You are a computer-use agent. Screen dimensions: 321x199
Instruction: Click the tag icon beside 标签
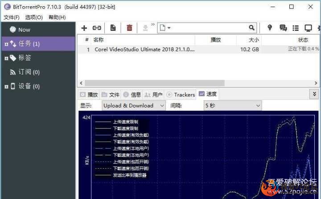point(13,58)
